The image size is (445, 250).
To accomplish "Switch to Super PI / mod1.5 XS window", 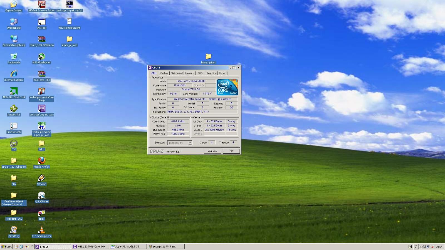I will point(128,247).
